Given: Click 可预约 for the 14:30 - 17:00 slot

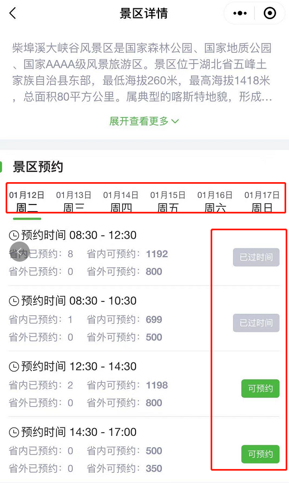Looking at the screenshot, I should (x=260, y=454).
